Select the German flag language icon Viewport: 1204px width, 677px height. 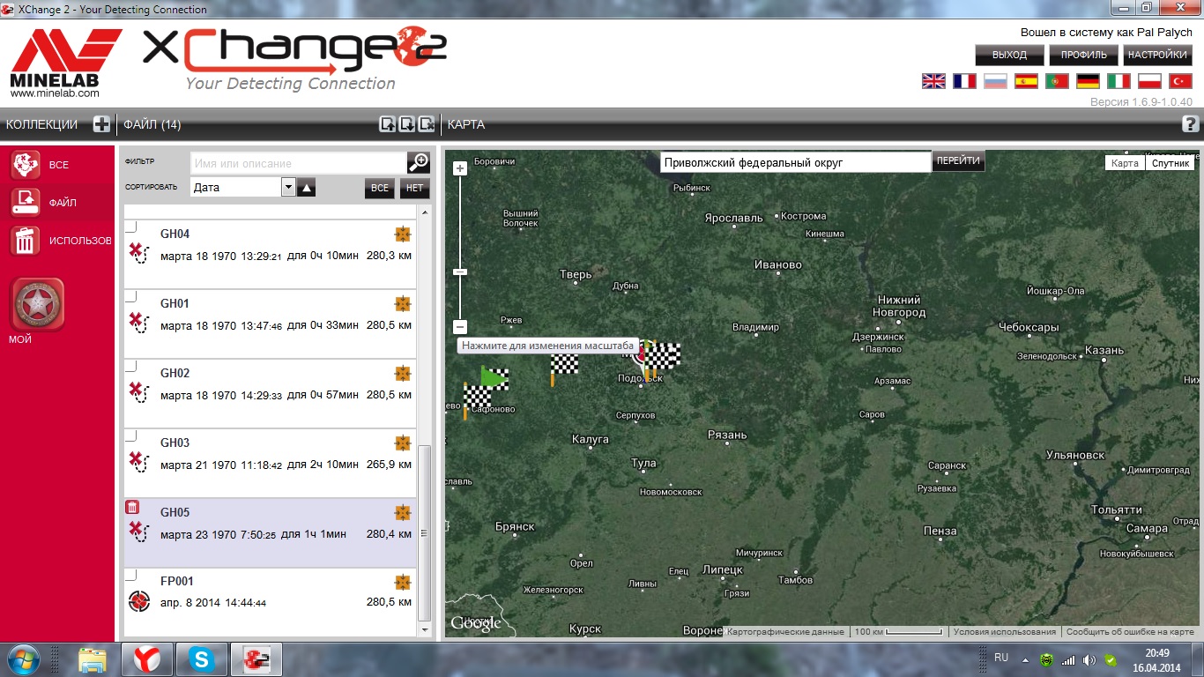point(1088,81)
